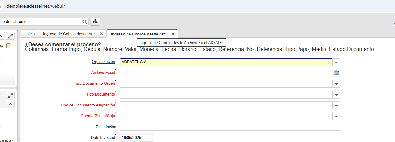Close the first Ingreso de Cobros tab
395x142 pixels.
coord(101,34)
